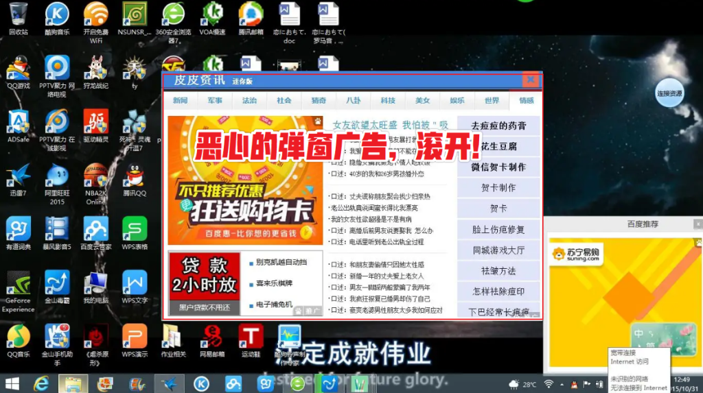Viewport: 703px width, 393px height.
Task: Click the 连接资源 floating bubble
Action: (x=669, y=93)
